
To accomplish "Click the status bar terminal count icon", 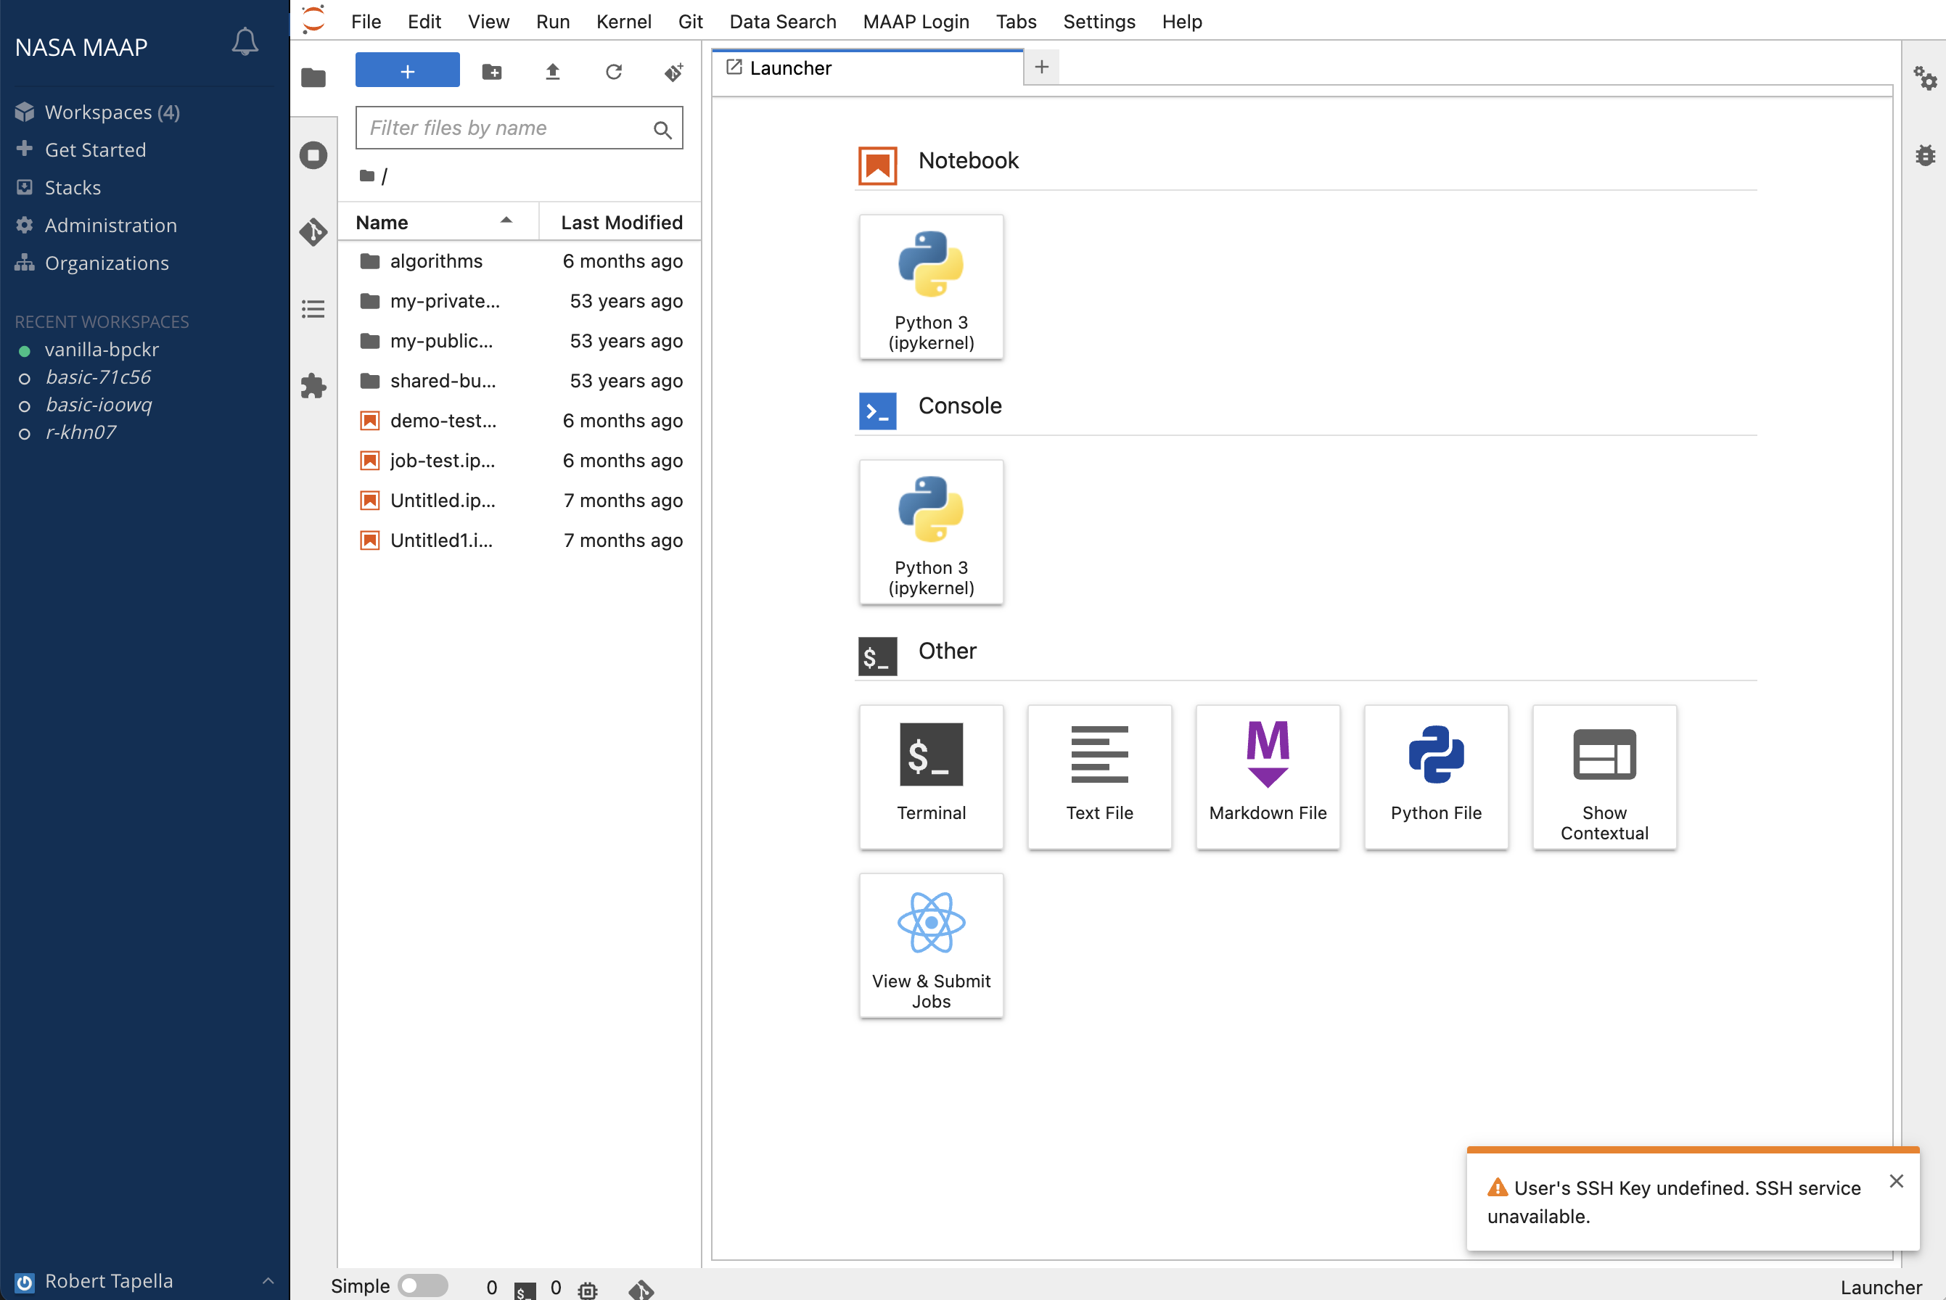I will point(524,1289).
